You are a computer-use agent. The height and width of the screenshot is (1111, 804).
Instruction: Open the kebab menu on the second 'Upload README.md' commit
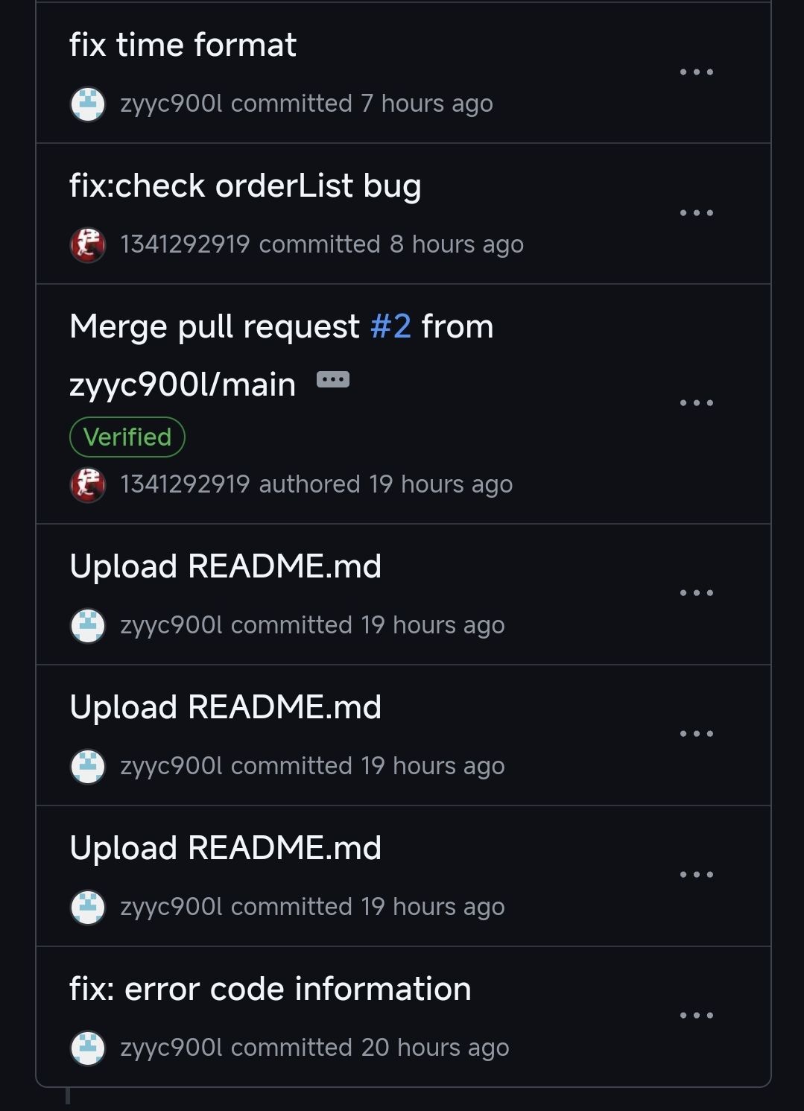click(x=697, y=733)
